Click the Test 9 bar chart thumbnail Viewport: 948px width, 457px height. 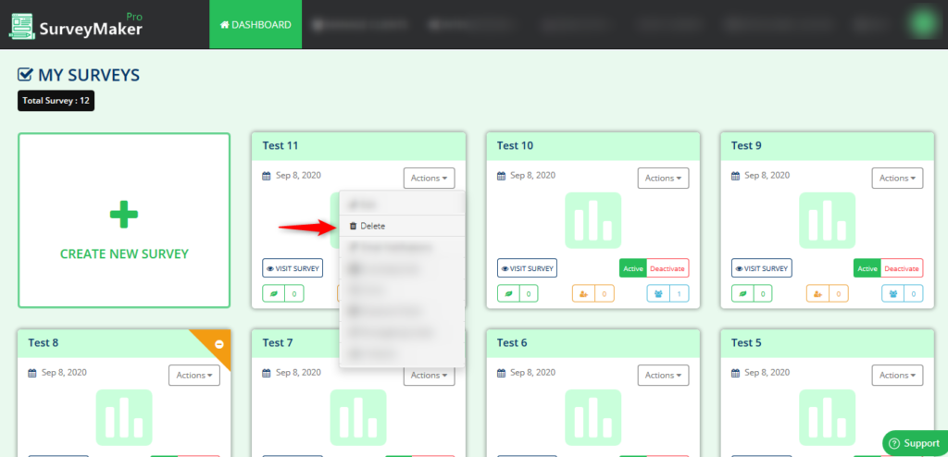click(827, 220)
